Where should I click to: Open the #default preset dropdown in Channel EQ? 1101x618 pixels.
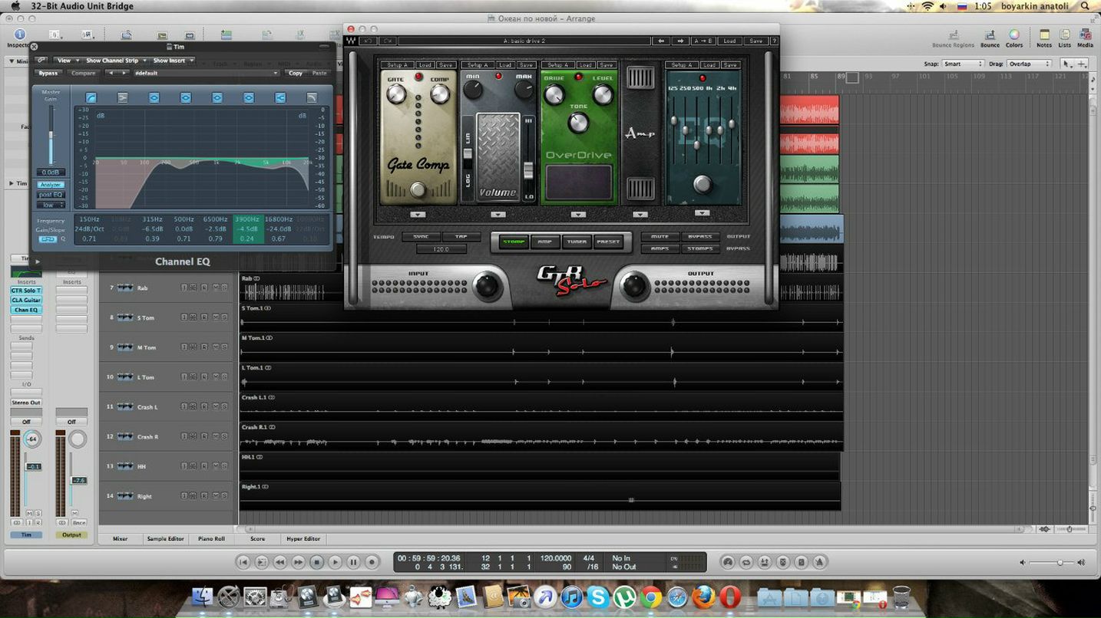tap(204, 74)
